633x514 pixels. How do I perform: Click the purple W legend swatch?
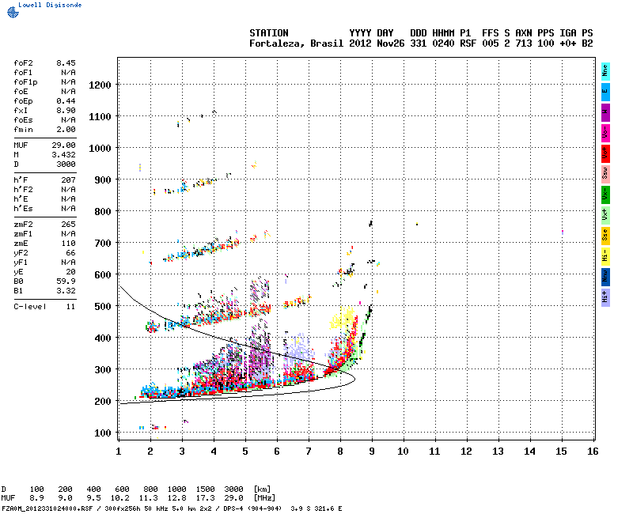[x=605, y=112]
